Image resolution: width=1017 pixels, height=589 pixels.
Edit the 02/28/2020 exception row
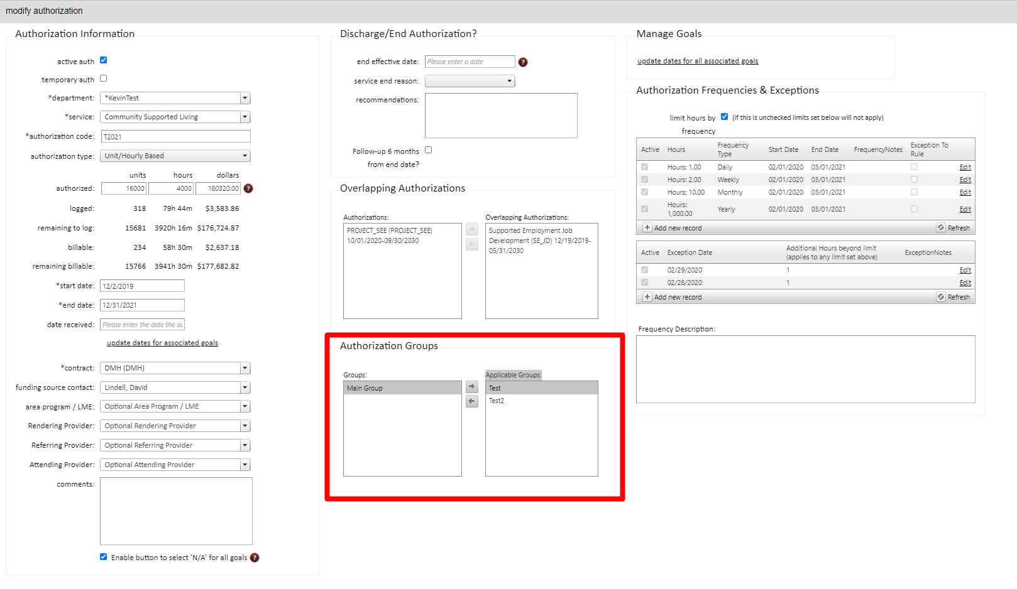(965, 283)
